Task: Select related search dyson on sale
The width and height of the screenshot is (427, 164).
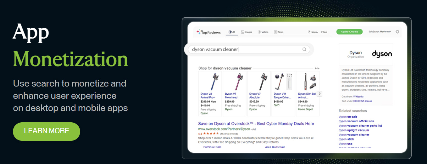Action: tap(348, 117)
